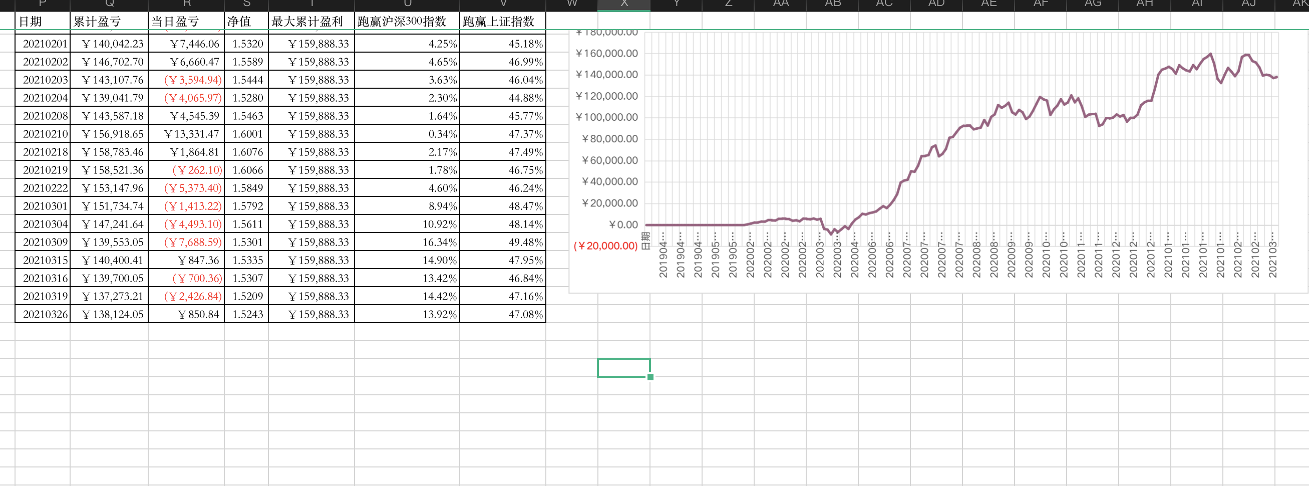Click cumulative cell ¥151,734.74
1309x486 pixels.
tap(109, 206)
